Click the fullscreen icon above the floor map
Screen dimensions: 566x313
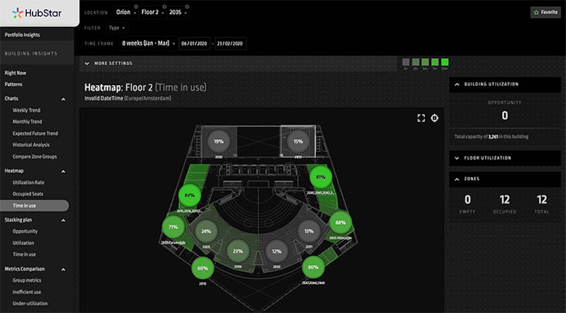click(421, 118)
